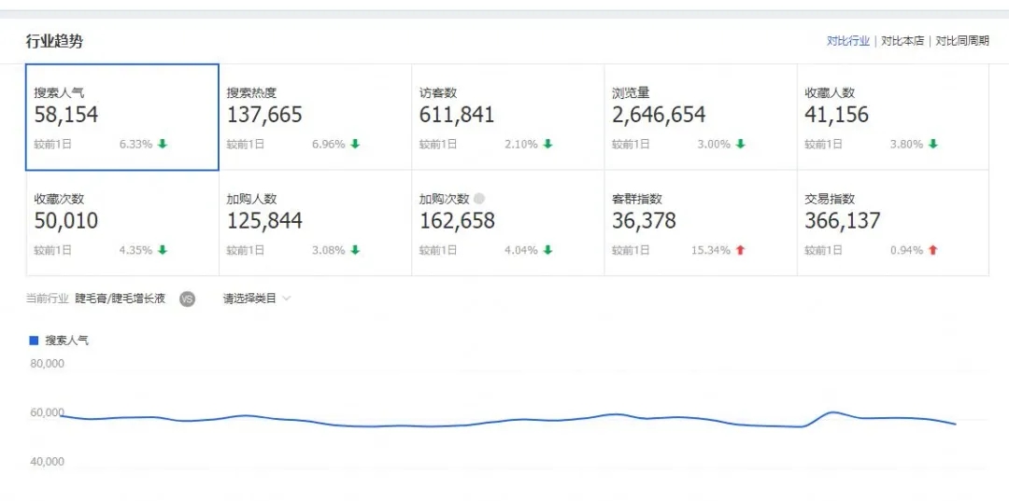Click the 睫毛膏/睫毛增长液 current industry selector
This screenshot has height=501, width=1009.
coord(120,299)
